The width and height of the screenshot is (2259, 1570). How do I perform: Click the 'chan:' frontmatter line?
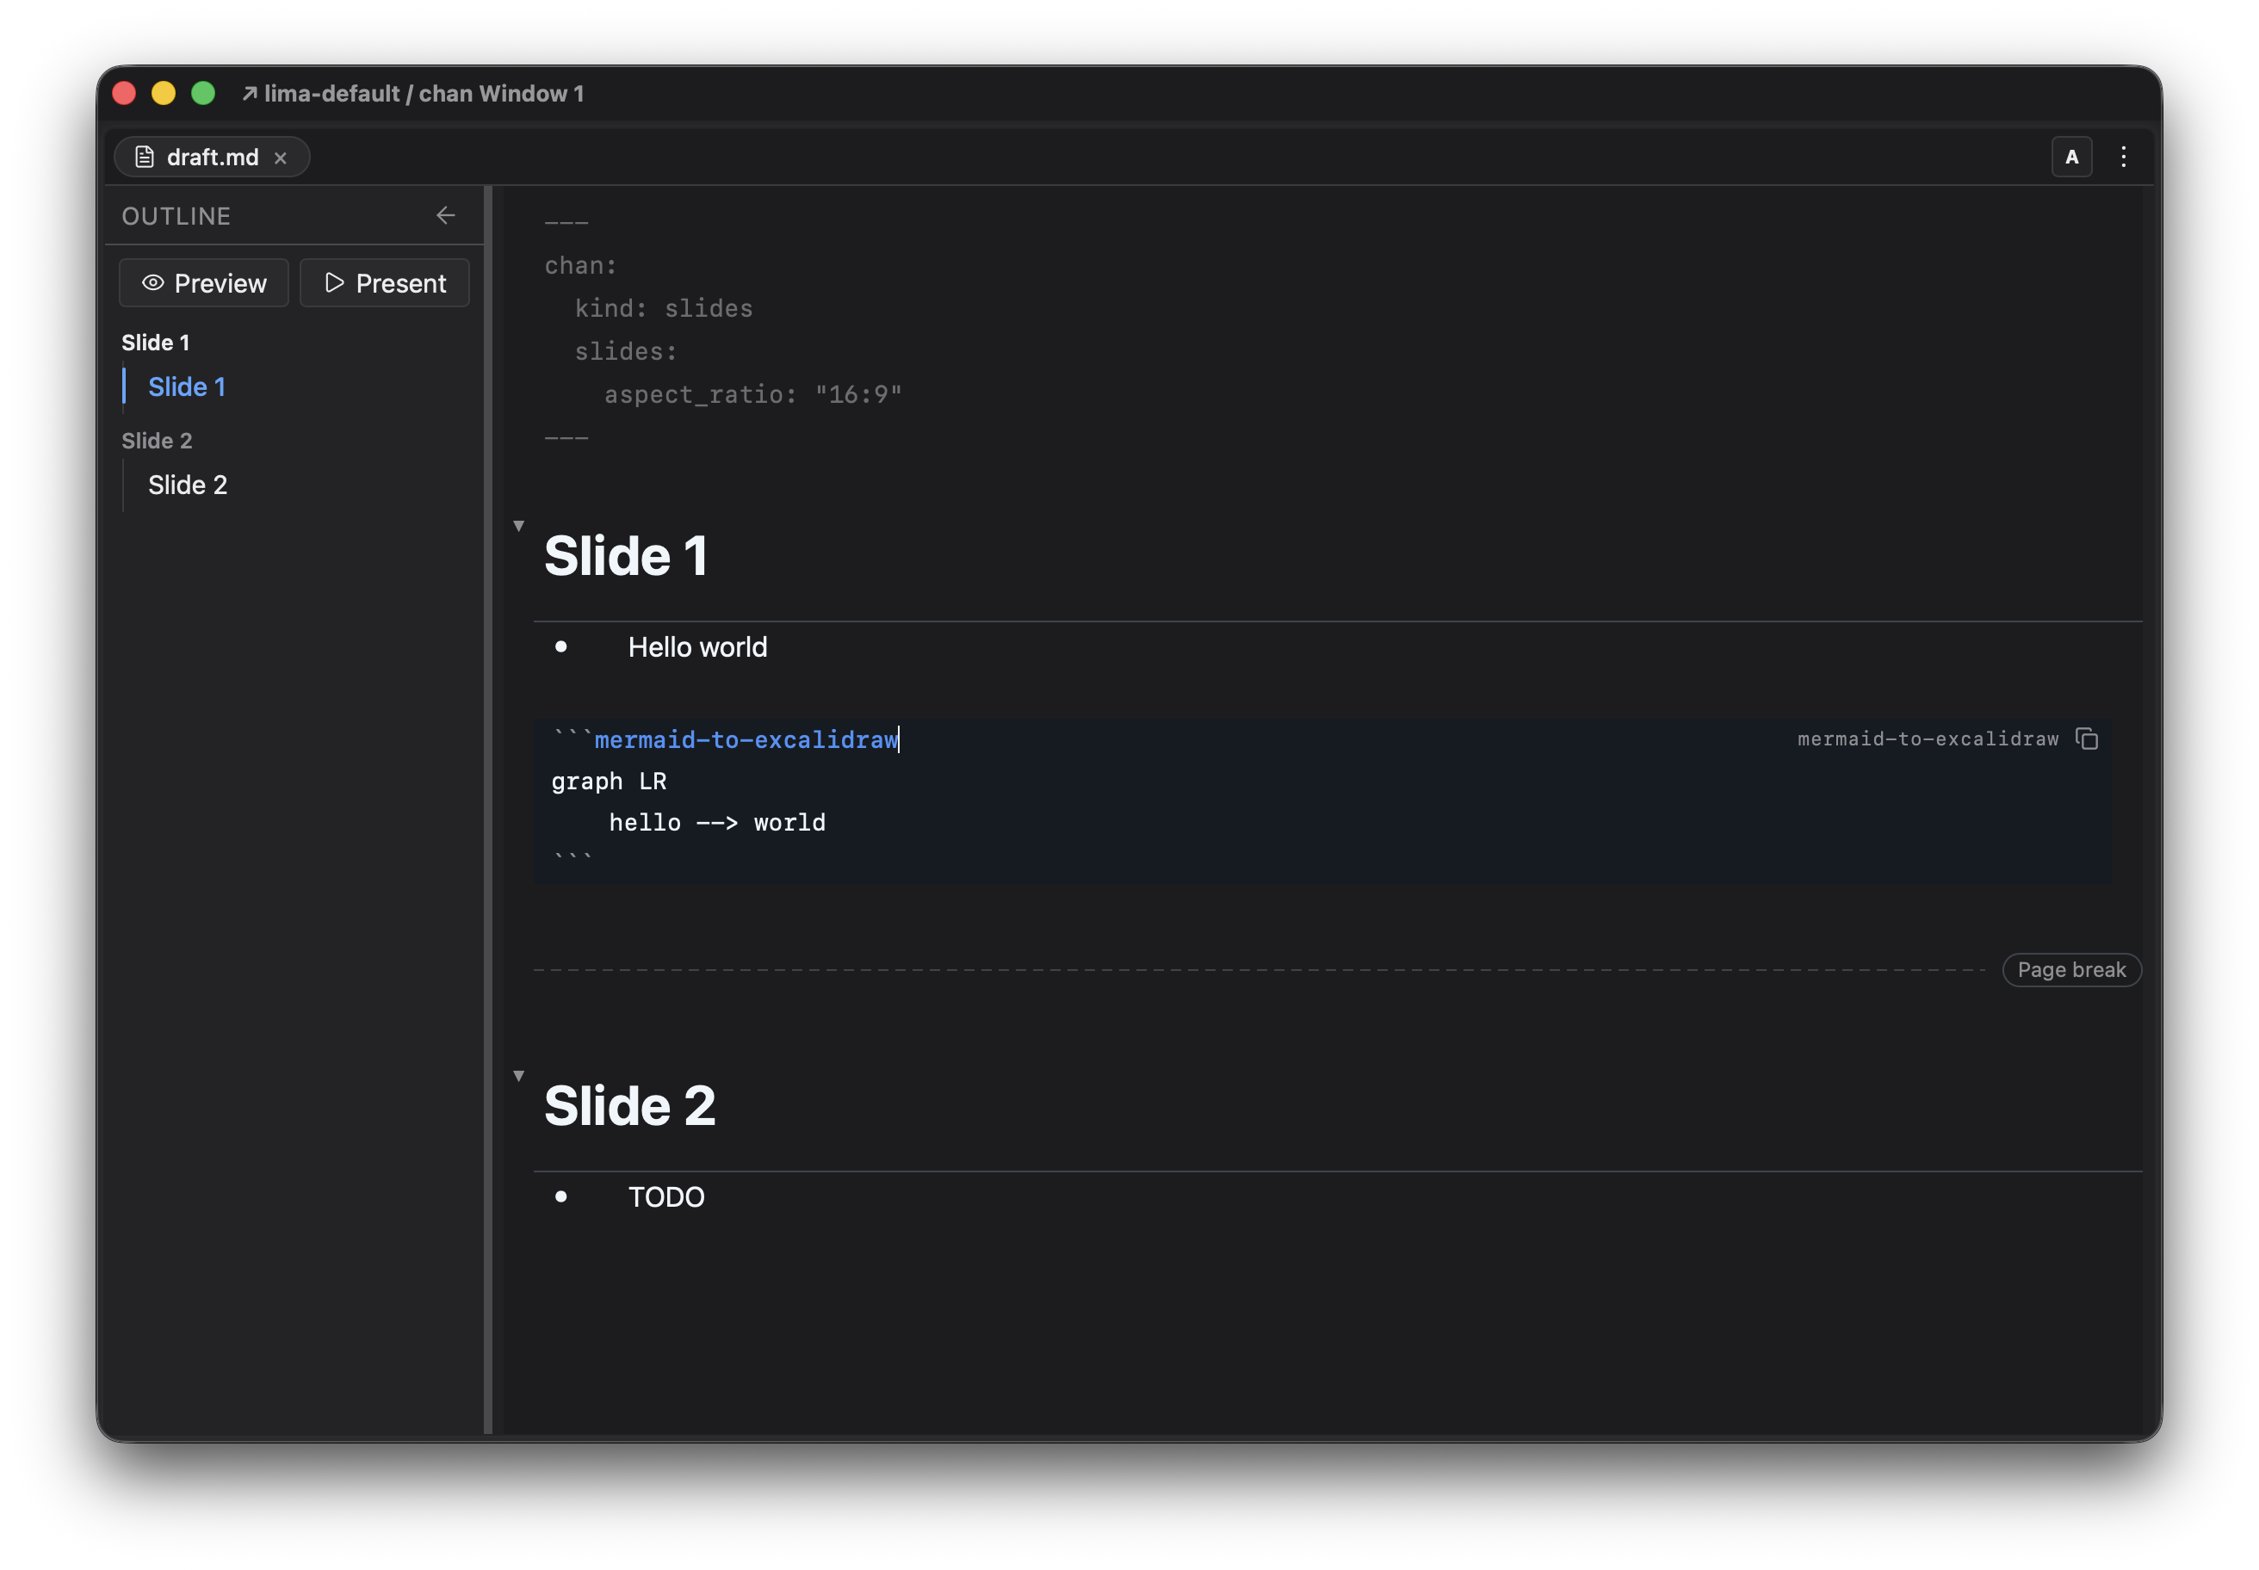tap(580, 266)
